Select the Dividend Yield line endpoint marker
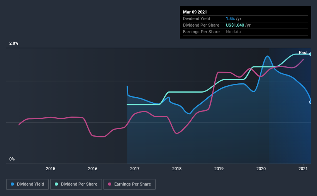 tap(310, 102)
